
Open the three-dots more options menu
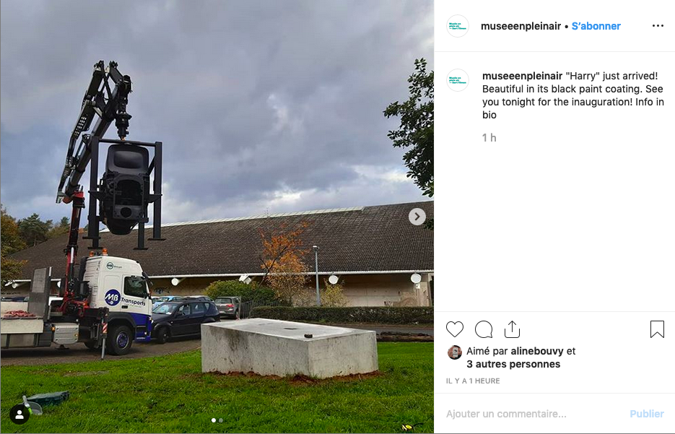click(x=658, y=26)
